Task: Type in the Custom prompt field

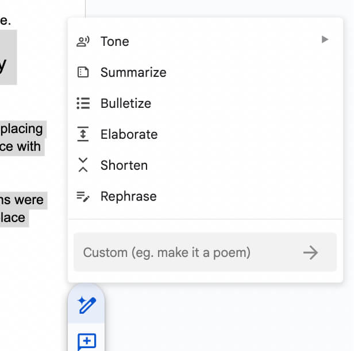Action: 184,252
